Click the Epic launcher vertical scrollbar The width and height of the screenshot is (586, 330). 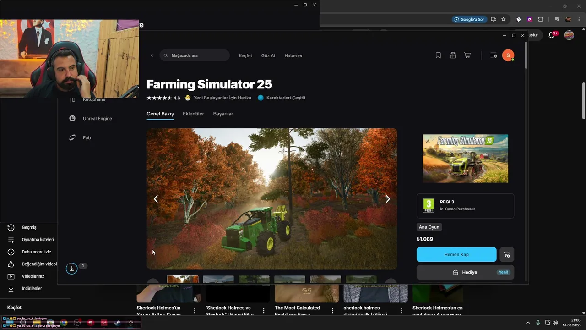(x=526, y=55)
